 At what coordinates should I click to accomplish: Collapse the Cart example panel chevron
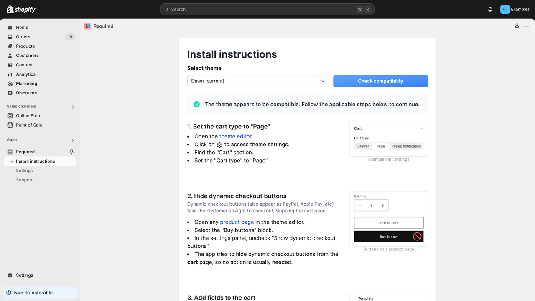pyautogui.click(x=422, y=128)
